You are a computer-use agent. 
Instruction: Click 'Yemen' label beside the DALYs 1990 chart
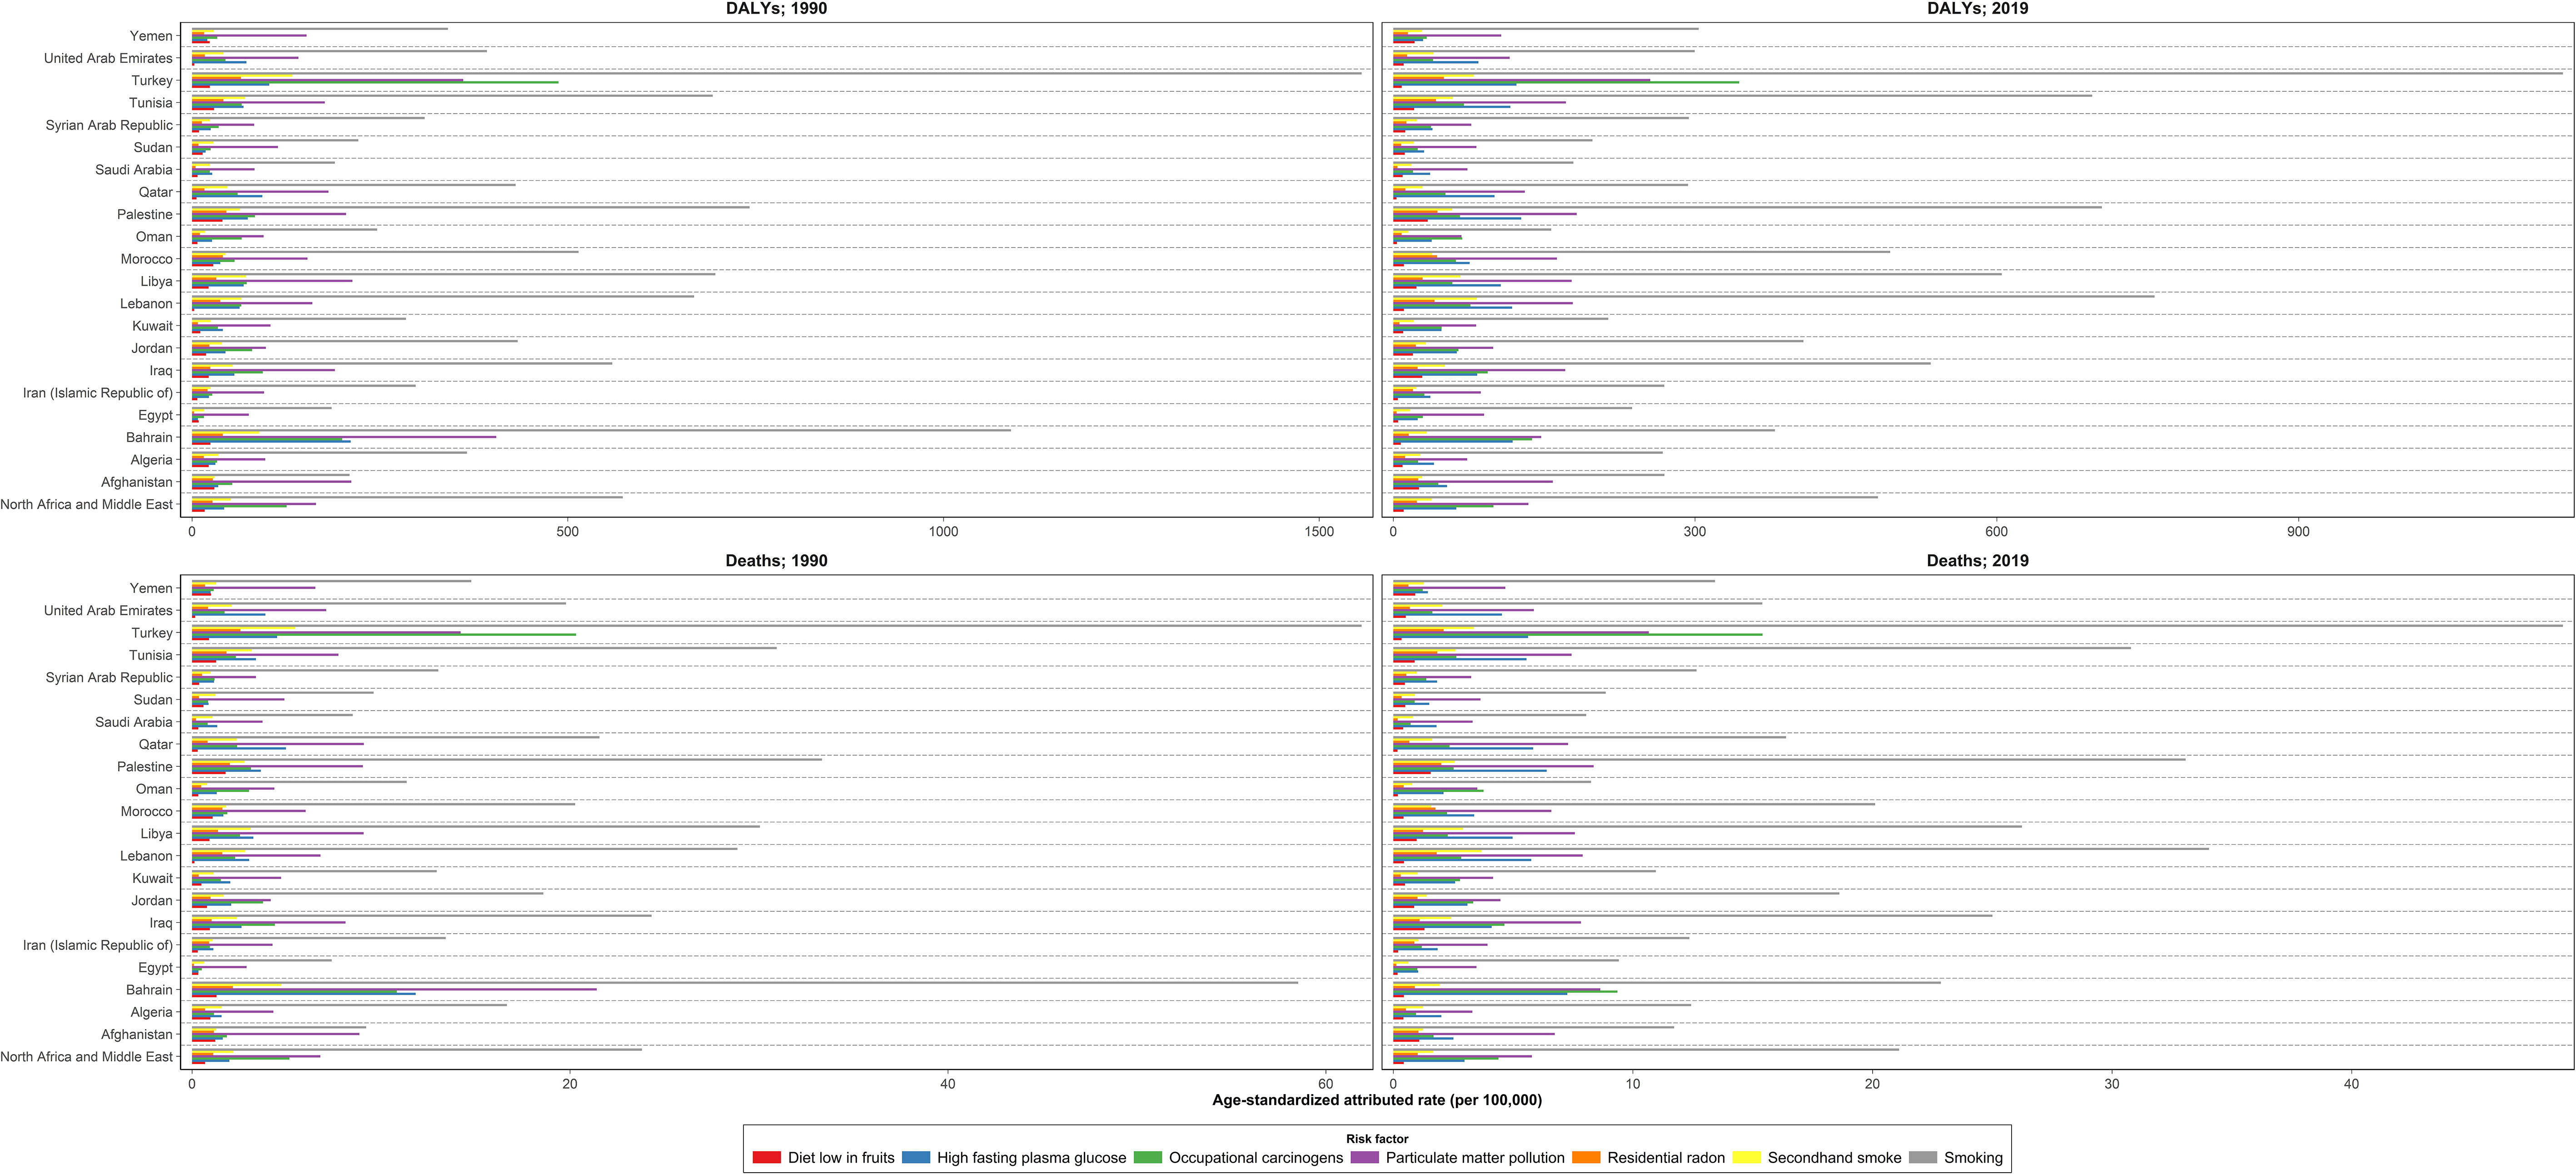[x=151, y=36]
